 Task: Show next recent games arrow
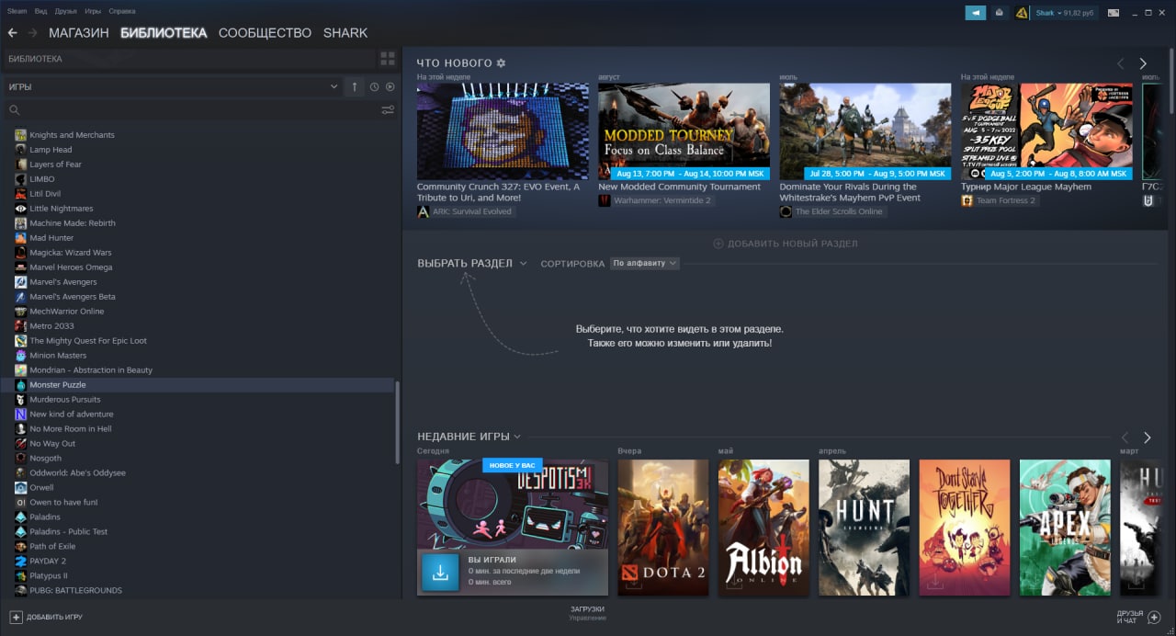click(x=1147, y=437)
